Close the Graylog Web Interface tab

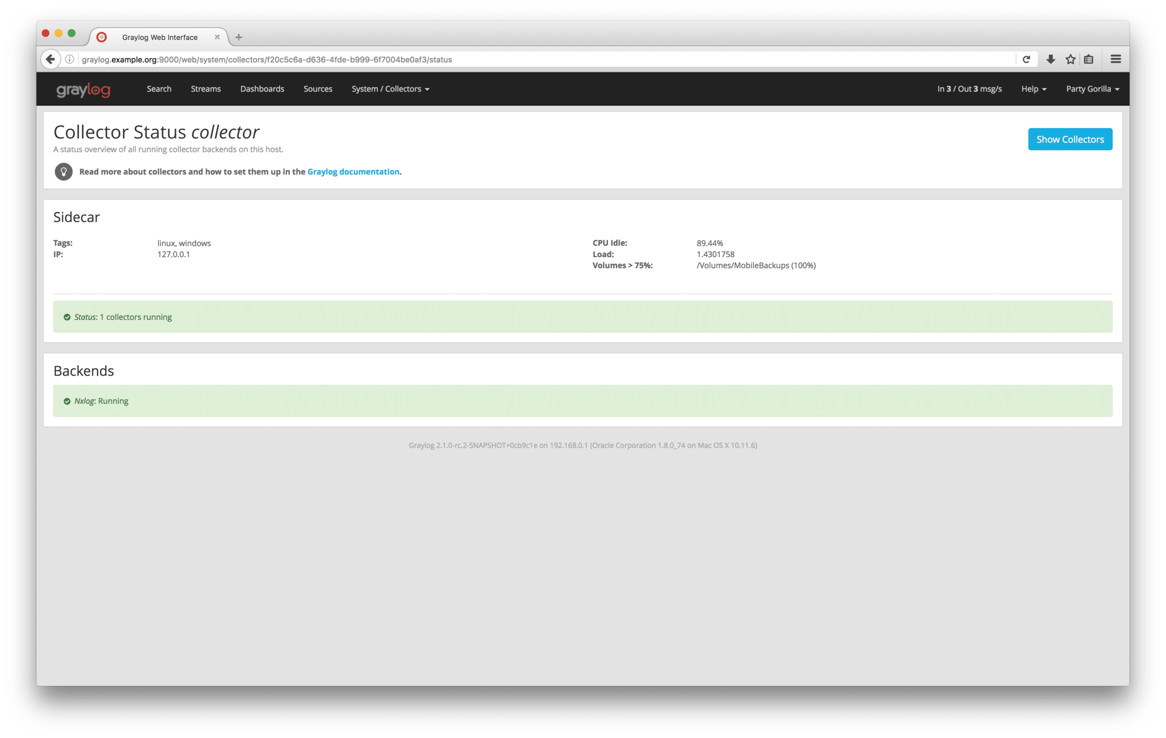(x=217, y=37)
